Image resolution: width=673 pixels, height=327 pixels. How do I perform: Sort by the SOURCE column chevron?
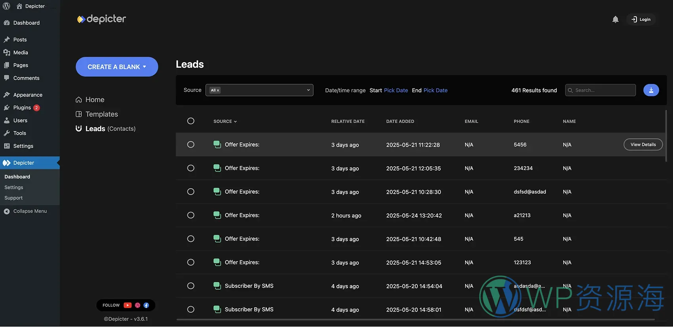pos(235,122)
